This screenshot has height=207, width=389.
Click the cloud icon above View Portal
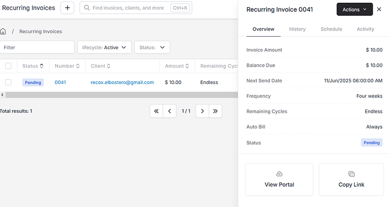pyautogui.click(x=279, y=174)
